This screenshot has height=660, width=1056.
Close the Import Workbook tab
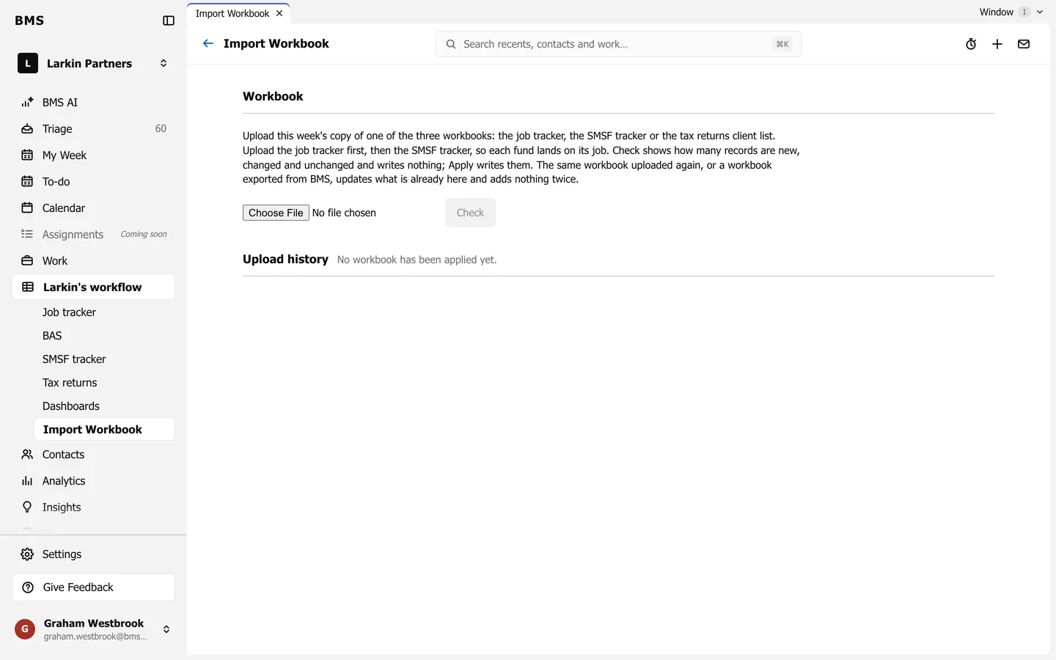[x=279, y=14]
